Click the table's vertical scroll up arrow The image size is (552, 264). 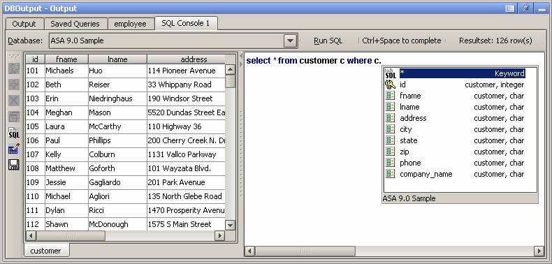(x=231, y=69)
